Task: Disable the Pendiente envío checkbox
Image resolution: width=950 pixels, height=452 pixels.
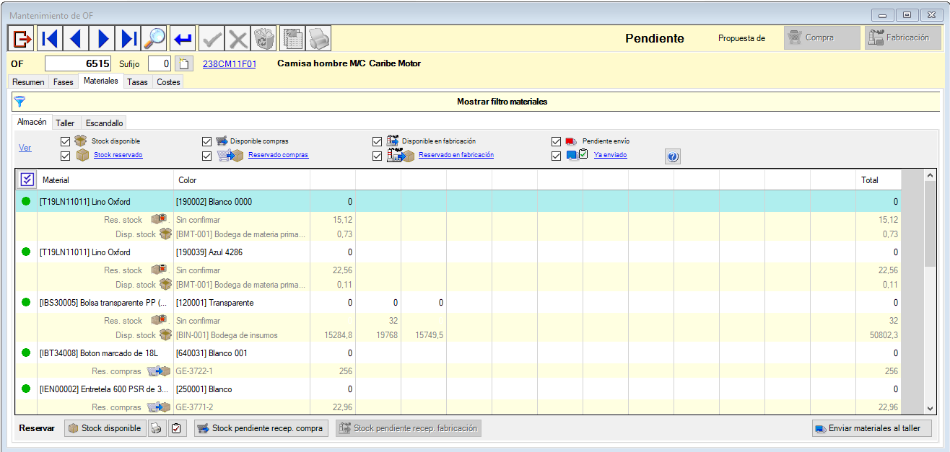Action: 556,141
